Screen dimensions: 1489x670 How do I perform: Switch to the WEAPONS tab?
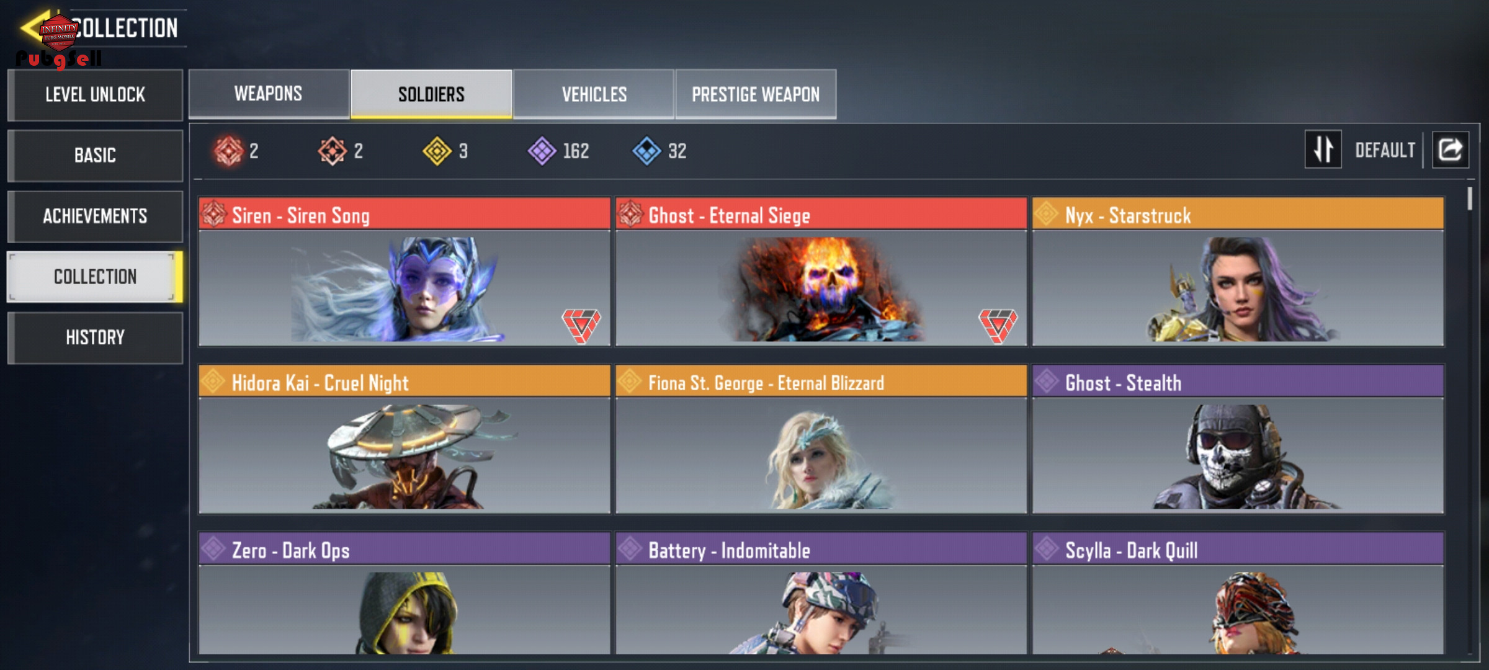tap(269, 94)
